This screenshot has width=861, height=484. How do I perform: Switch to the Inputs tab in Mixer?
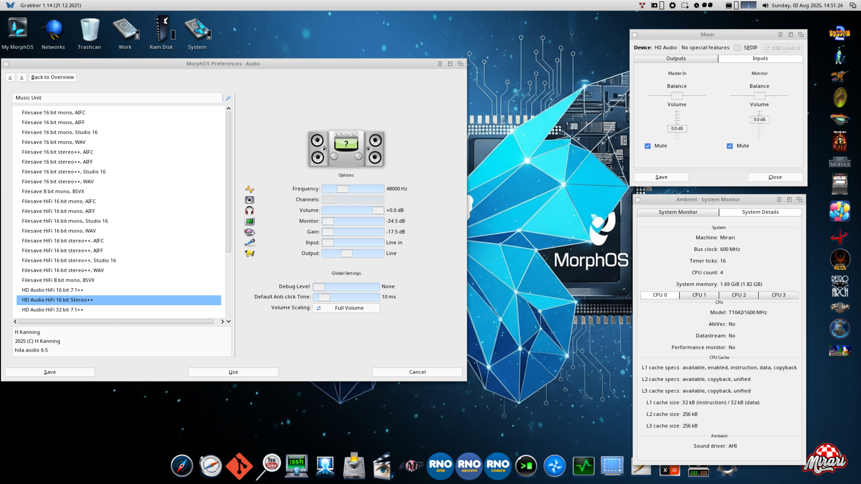(x=760, y=58)
